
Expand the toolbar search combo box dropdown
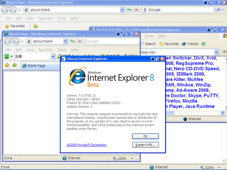53,57
